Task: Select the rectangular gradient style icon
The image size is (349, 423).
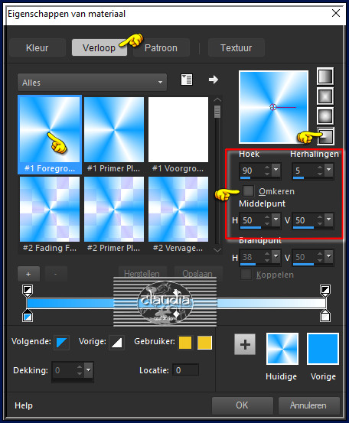Action: tap(325, 96)
